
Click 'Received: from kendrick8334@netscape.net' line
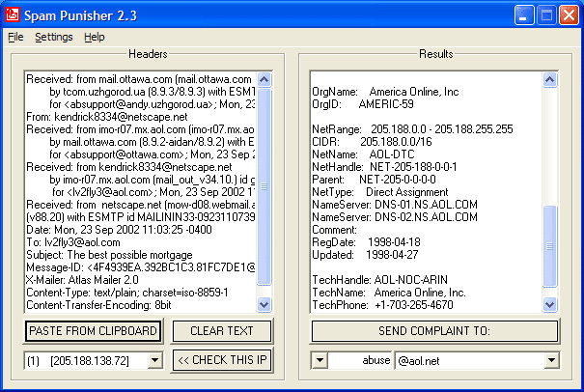point(129,167)
